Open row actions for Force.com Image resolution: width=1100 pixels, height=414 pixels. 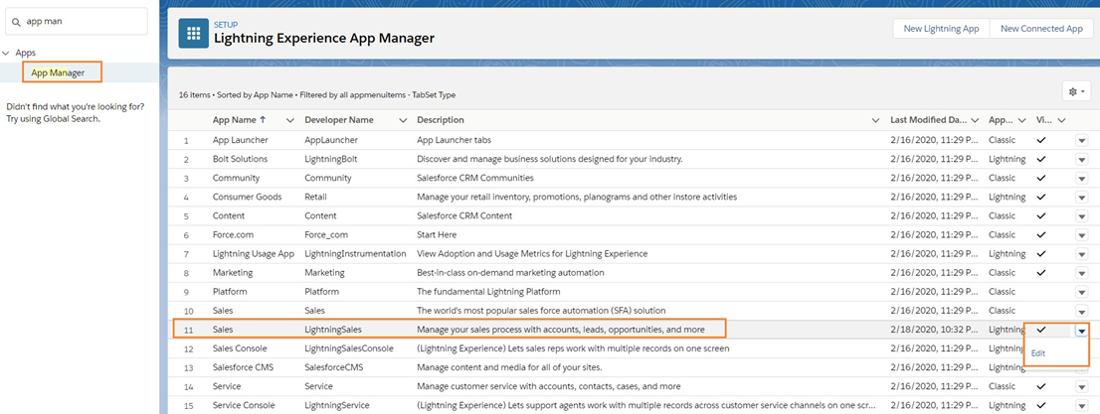pyautogui.click(x=1082, y=235)
